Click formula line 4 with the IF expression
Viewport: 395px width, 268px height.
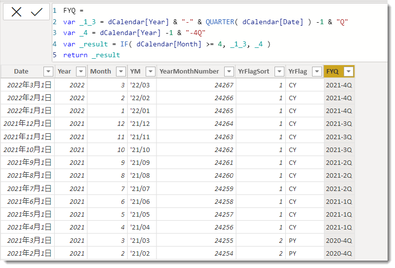click(167, 44)
